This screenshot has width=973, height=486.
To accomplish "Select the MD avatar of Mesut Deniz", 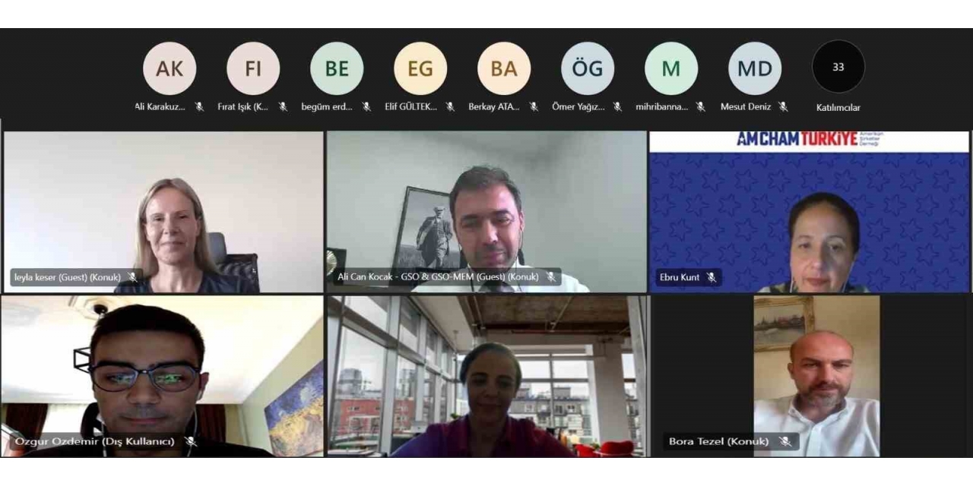I will point(755,68).
